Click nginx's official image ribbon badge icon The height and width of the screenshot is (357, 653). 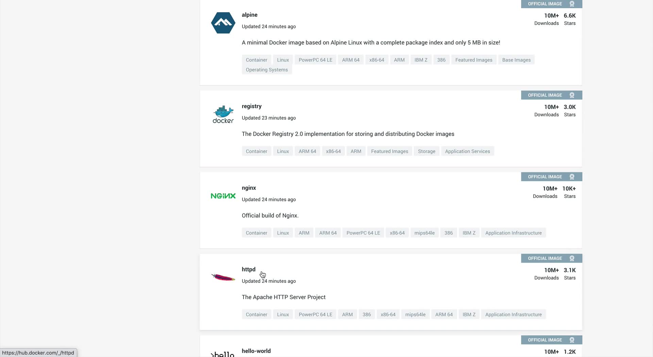(x=572, y=177)
